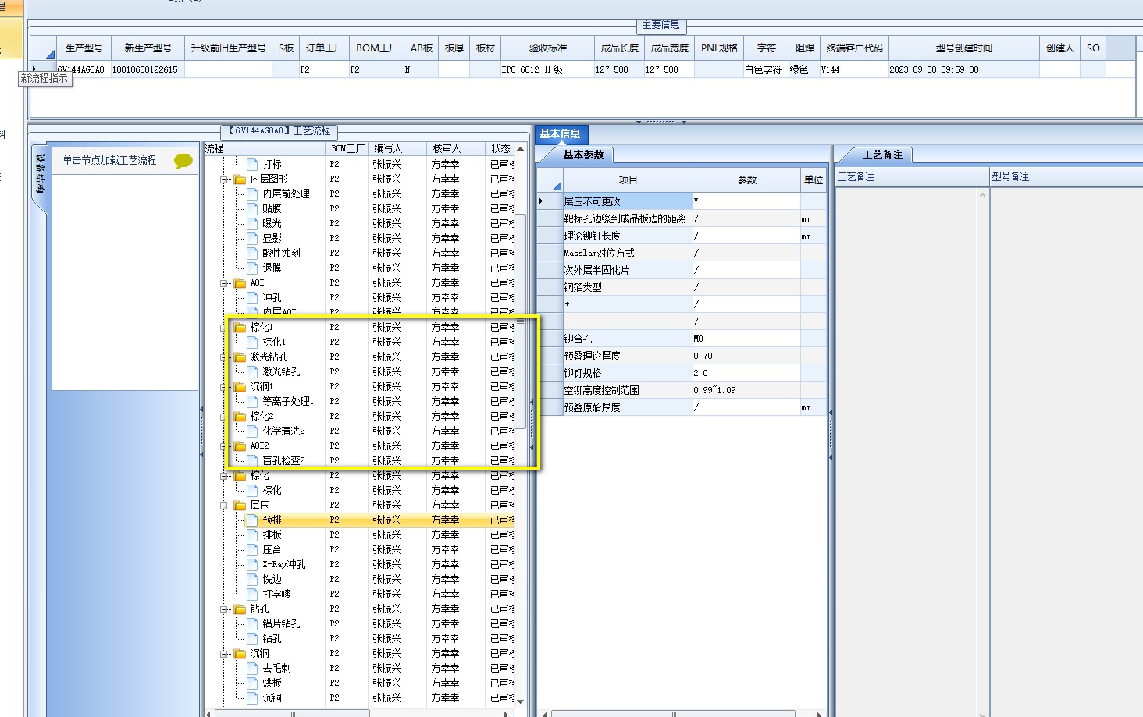Collapse the 激光钻孔 folder node
Viewport: 1143px width, 717px height.
tap(224, 357)
